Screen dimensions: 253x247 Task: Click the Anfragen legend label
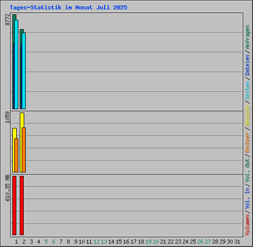click(x=248, y=37)
